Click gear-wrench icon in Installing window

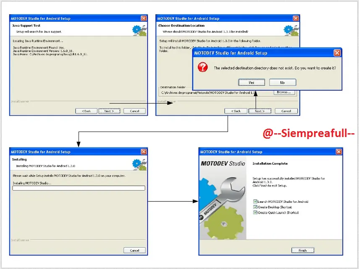(x=139, y=164)
